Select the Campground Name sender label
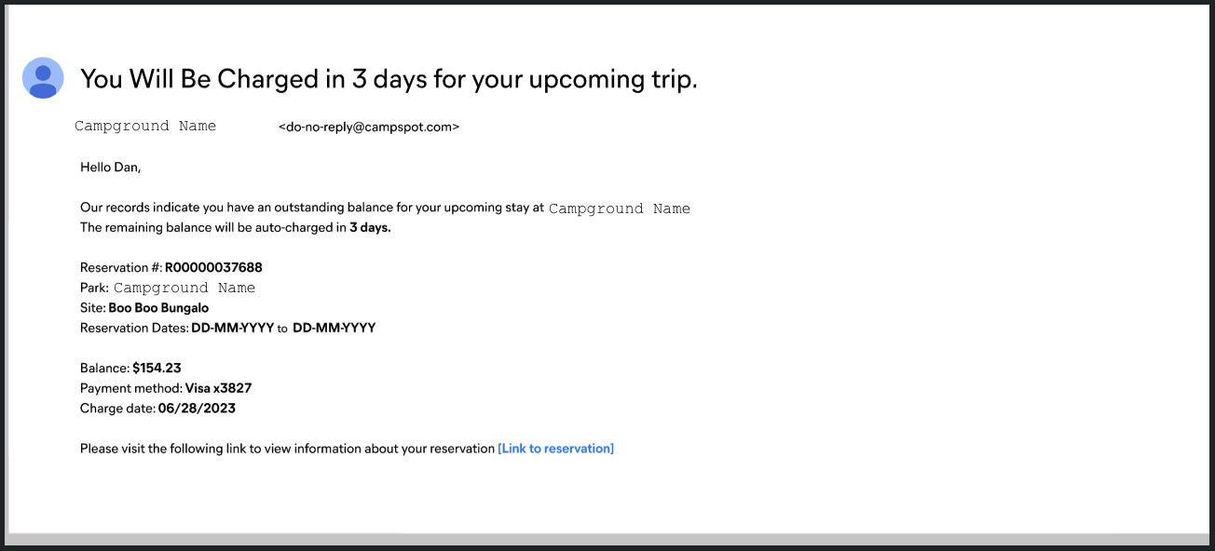This screenshot has height=551, width=1215. [x=145, y=126]
